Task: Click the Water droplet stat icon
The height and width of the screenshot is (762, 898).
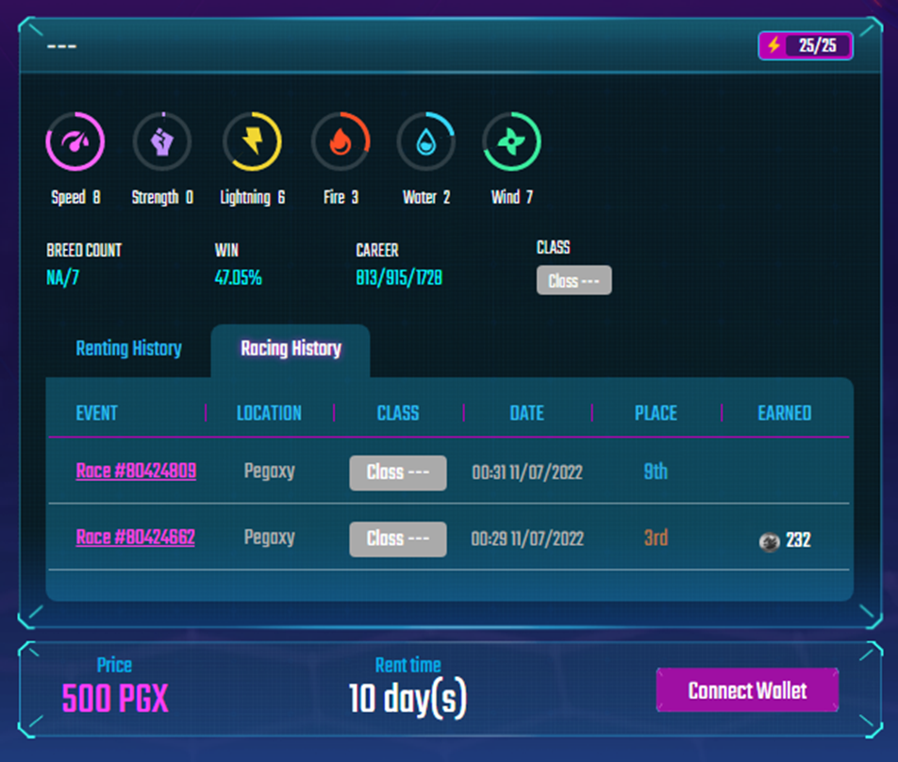Action: coord(426,142)
